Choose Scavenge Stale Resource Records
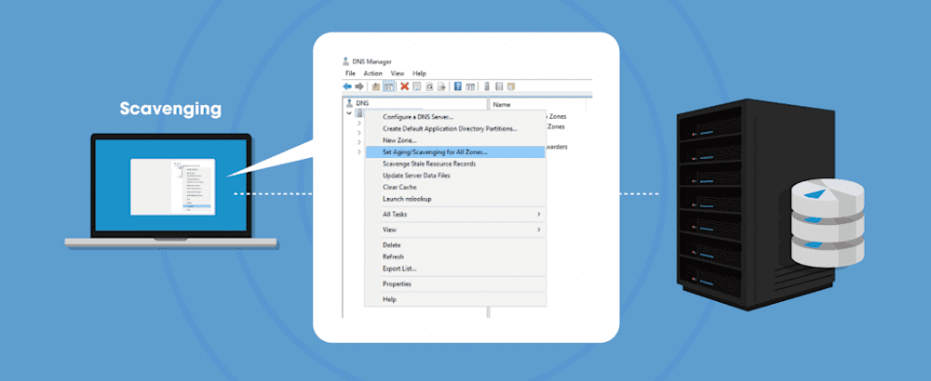The image size is (931, 381). pos(455,164)
